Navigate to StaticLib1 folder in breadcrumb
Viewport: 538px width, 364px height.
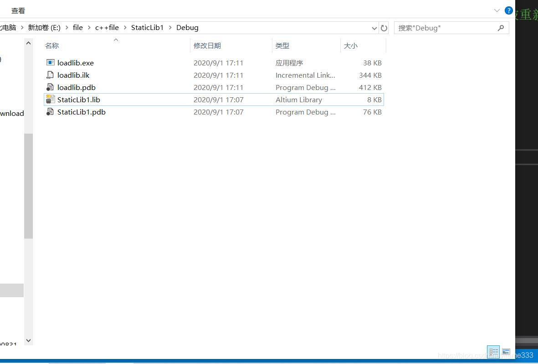[148, 28]
